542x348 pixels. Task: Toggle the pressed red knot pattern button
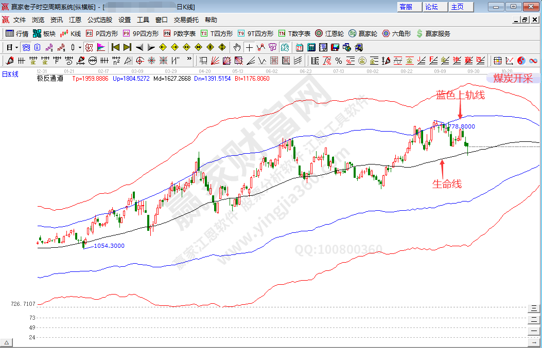89,47
